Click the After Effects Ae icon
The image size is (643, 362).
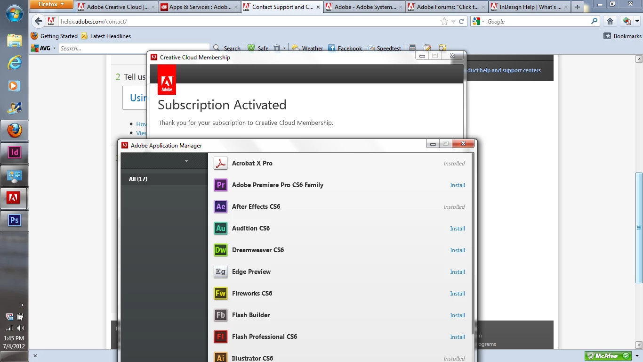point(221,206)
